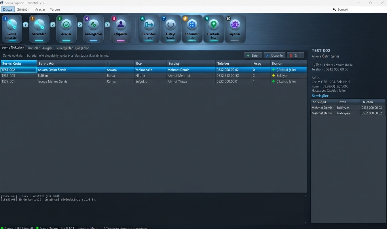Open the Sürücüler toolbar step

point(39,28)
